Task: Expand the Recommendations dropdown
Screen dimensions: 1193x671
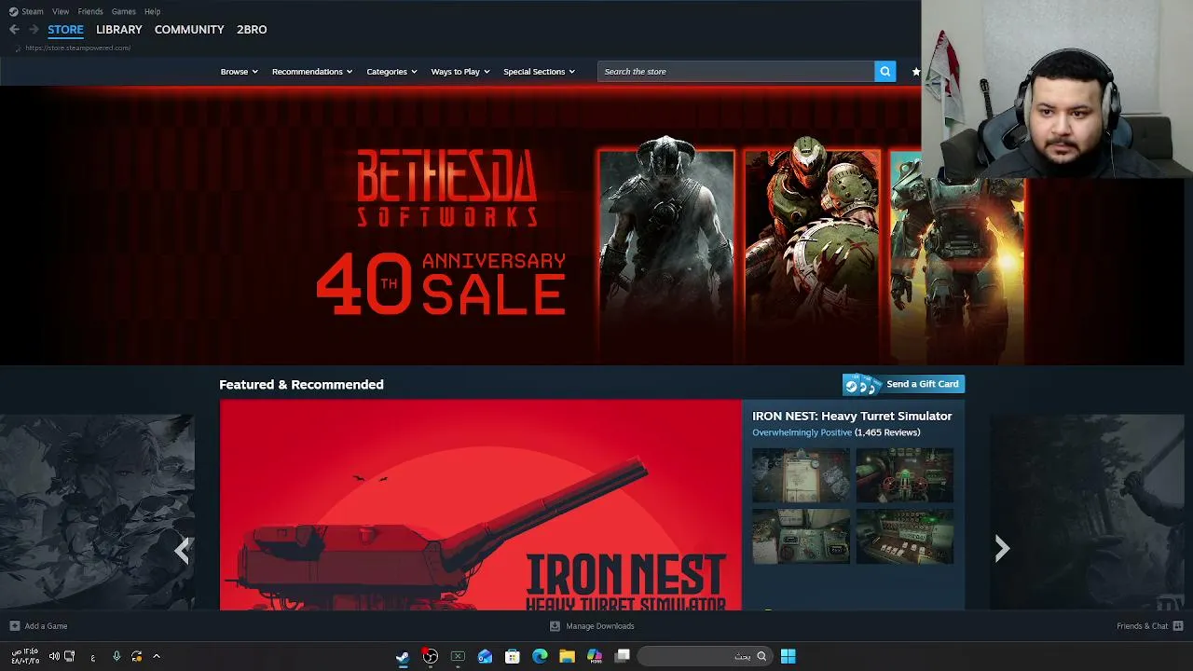Action: tap(312, 72)
